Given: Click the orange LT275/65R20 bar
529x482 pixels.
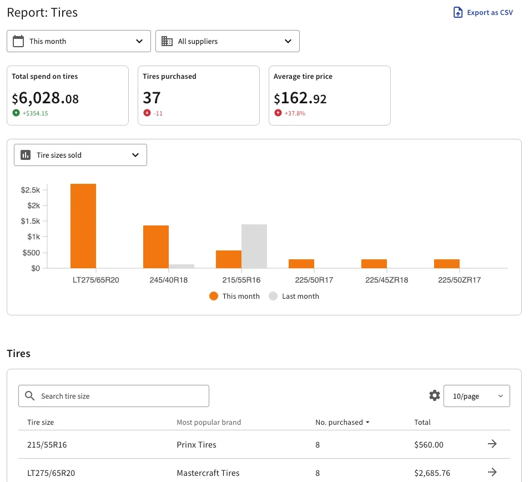Looking at the screenshot, I should coord(83,225).
